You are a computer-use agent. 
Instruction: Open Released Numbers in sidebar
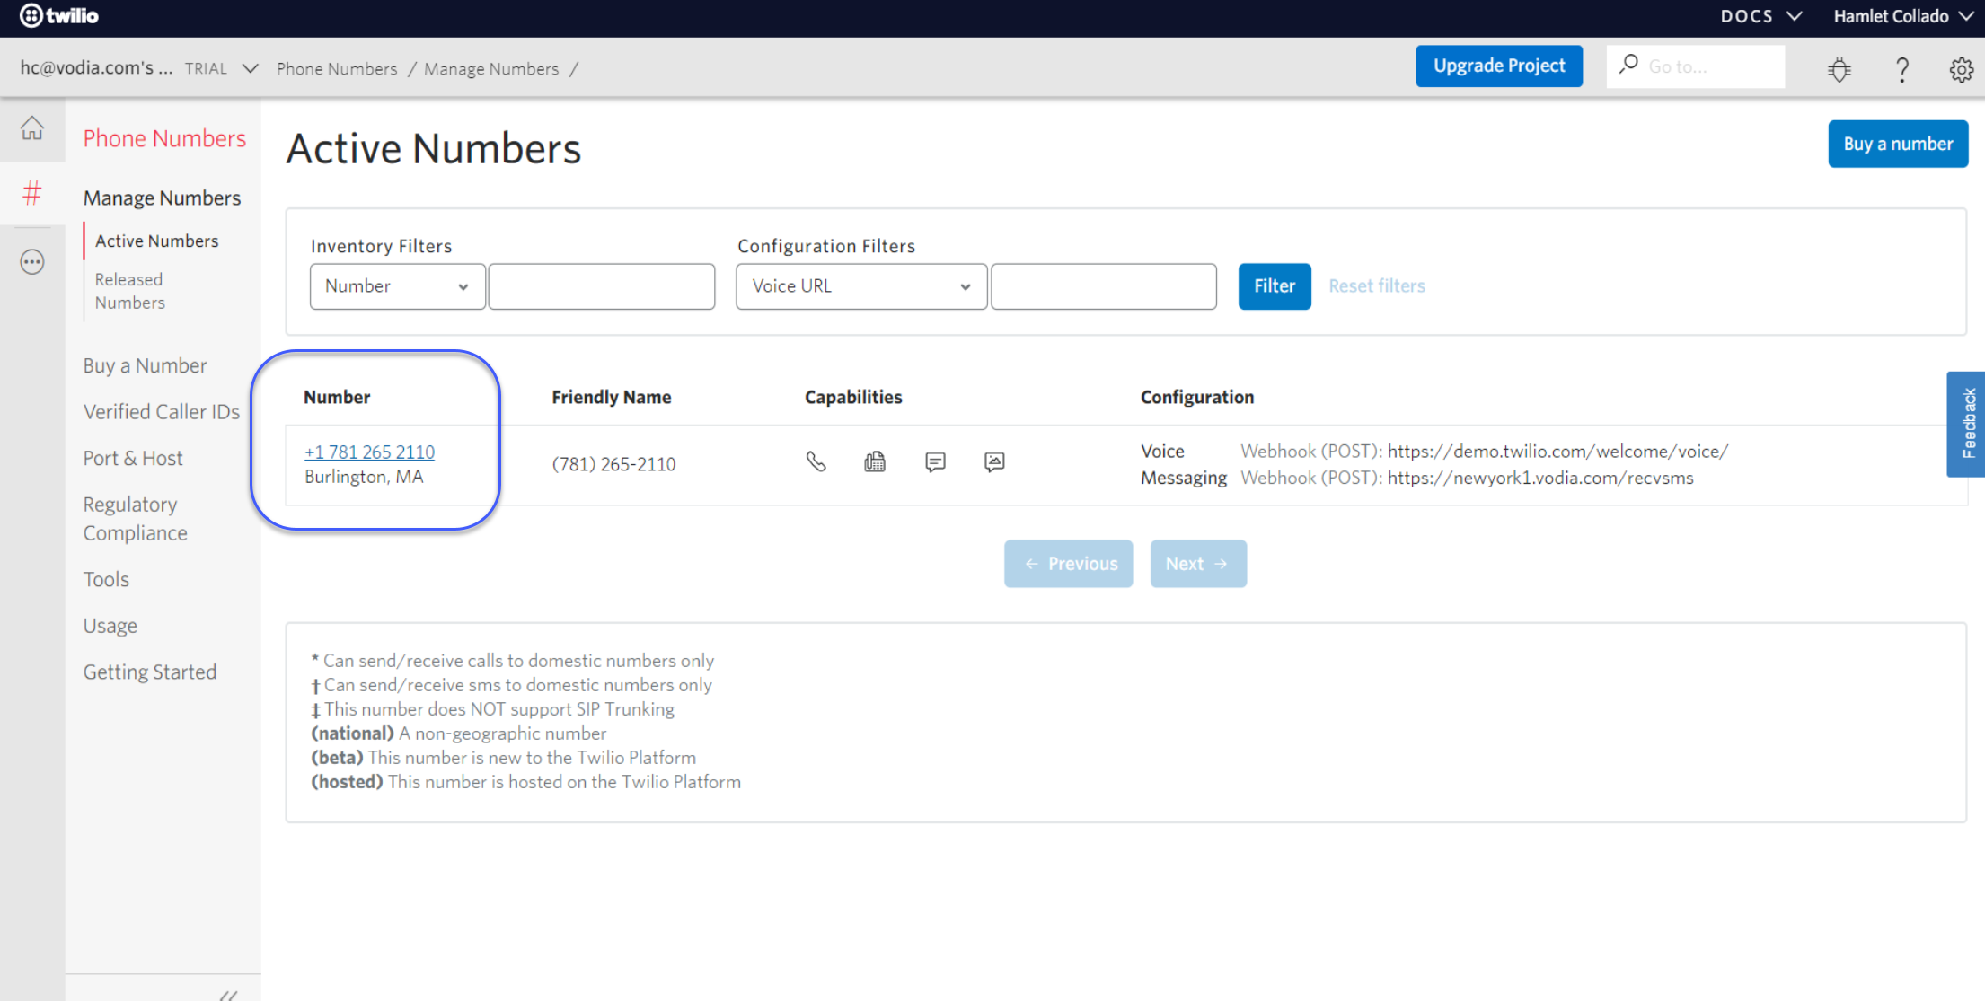130,291
